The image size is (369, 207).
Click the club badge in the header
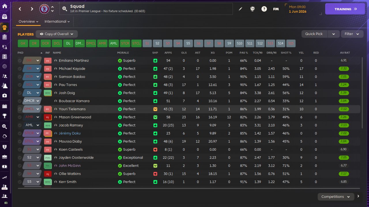(44, 9)
